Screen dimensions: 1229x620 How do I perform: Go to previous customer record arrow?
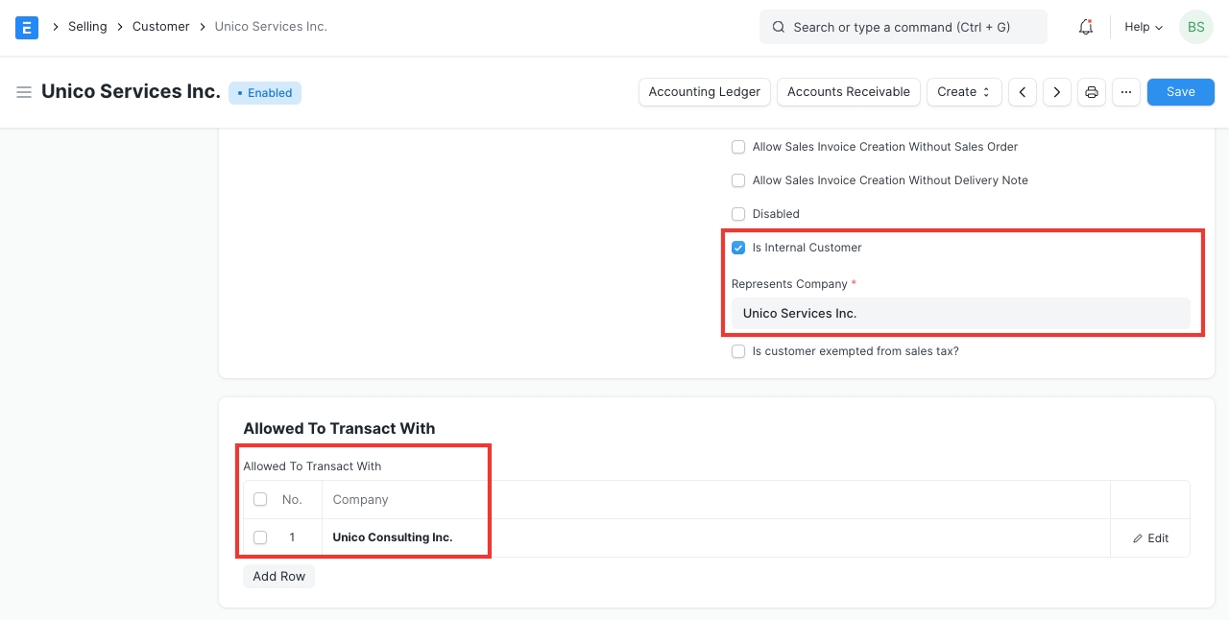point(1023,92)
